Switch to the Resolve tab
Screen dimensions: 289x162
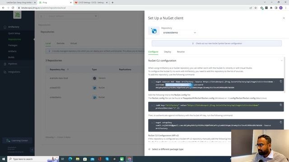click(181, 52)
